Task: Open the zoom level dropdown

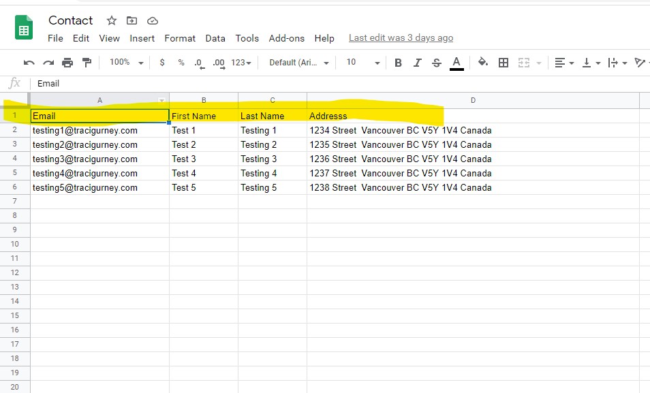Action: [125, 62]
